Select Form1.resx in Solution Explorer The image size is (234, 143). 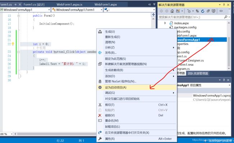click(x=186, y=65)
